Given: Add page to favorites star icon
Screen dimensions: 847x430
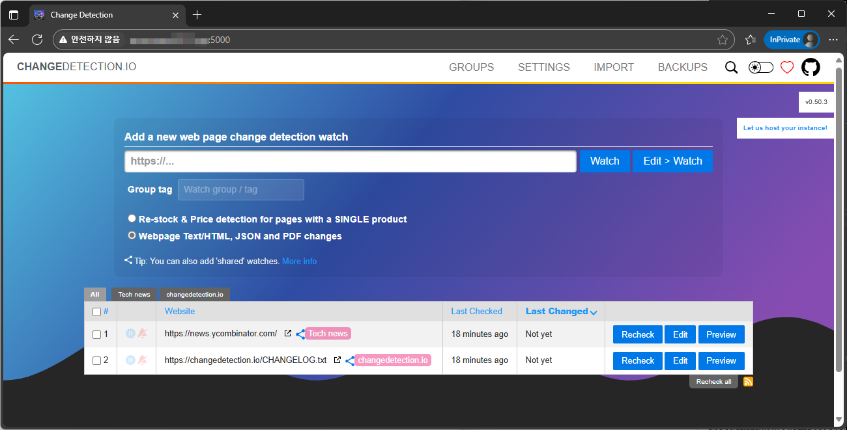Looking at the screenshot, I should (x=723, y=40).
